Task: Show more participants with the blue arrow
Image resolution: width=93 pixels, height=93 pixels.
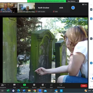Action: pyautogui.click(x=73, y=8)
